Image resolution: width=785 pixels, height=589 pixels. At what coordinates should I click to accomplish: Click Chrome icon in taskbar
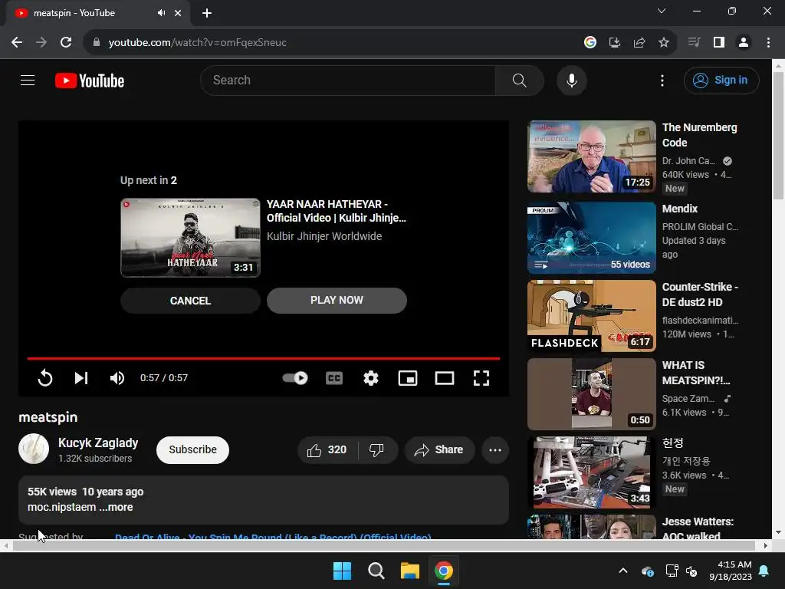(x=444, y=571)
